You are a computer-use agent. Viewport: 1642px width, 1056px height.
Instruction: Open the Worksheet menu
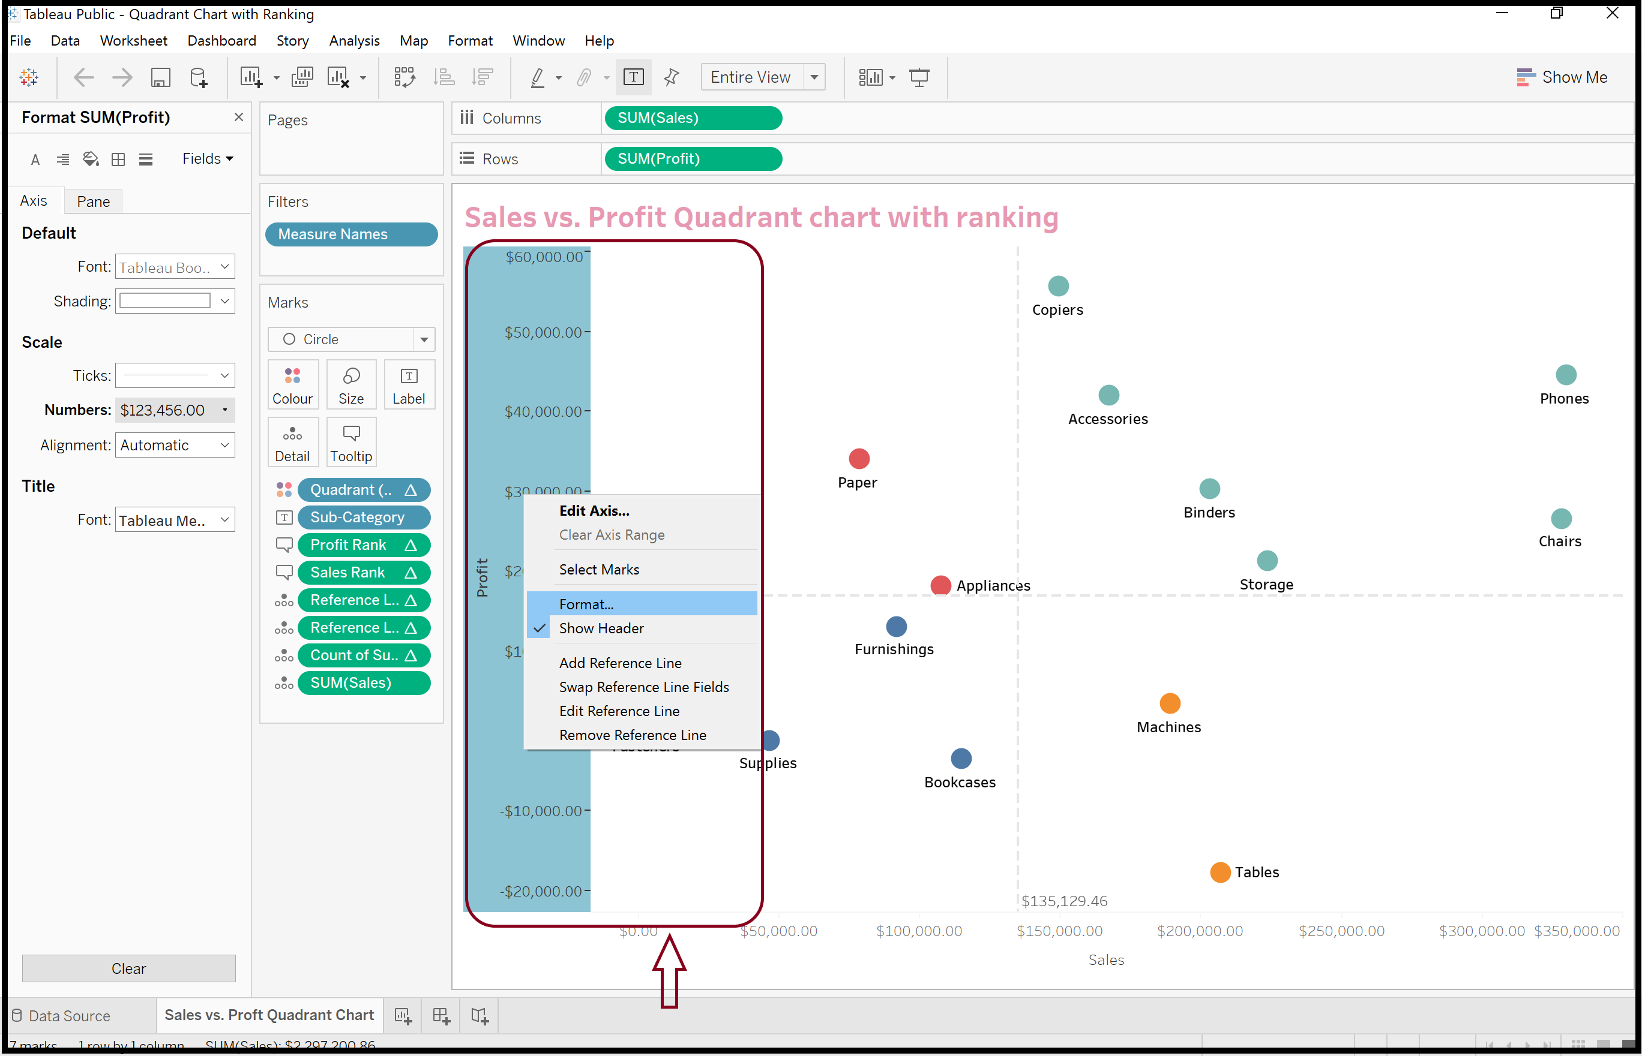click(134, 40)
